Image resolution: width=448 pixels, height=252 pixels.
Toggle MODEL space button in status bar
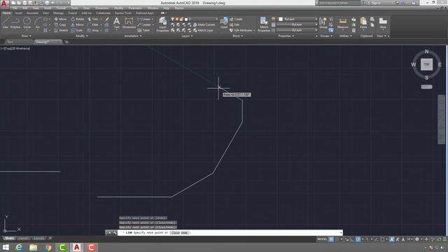click(x=322, y=239)
